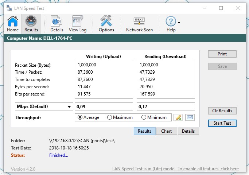Image resolution: width=249 pixels, height=175 pixels.
Task: Click the Lite mode enable features link
Action: pos(175,169)
